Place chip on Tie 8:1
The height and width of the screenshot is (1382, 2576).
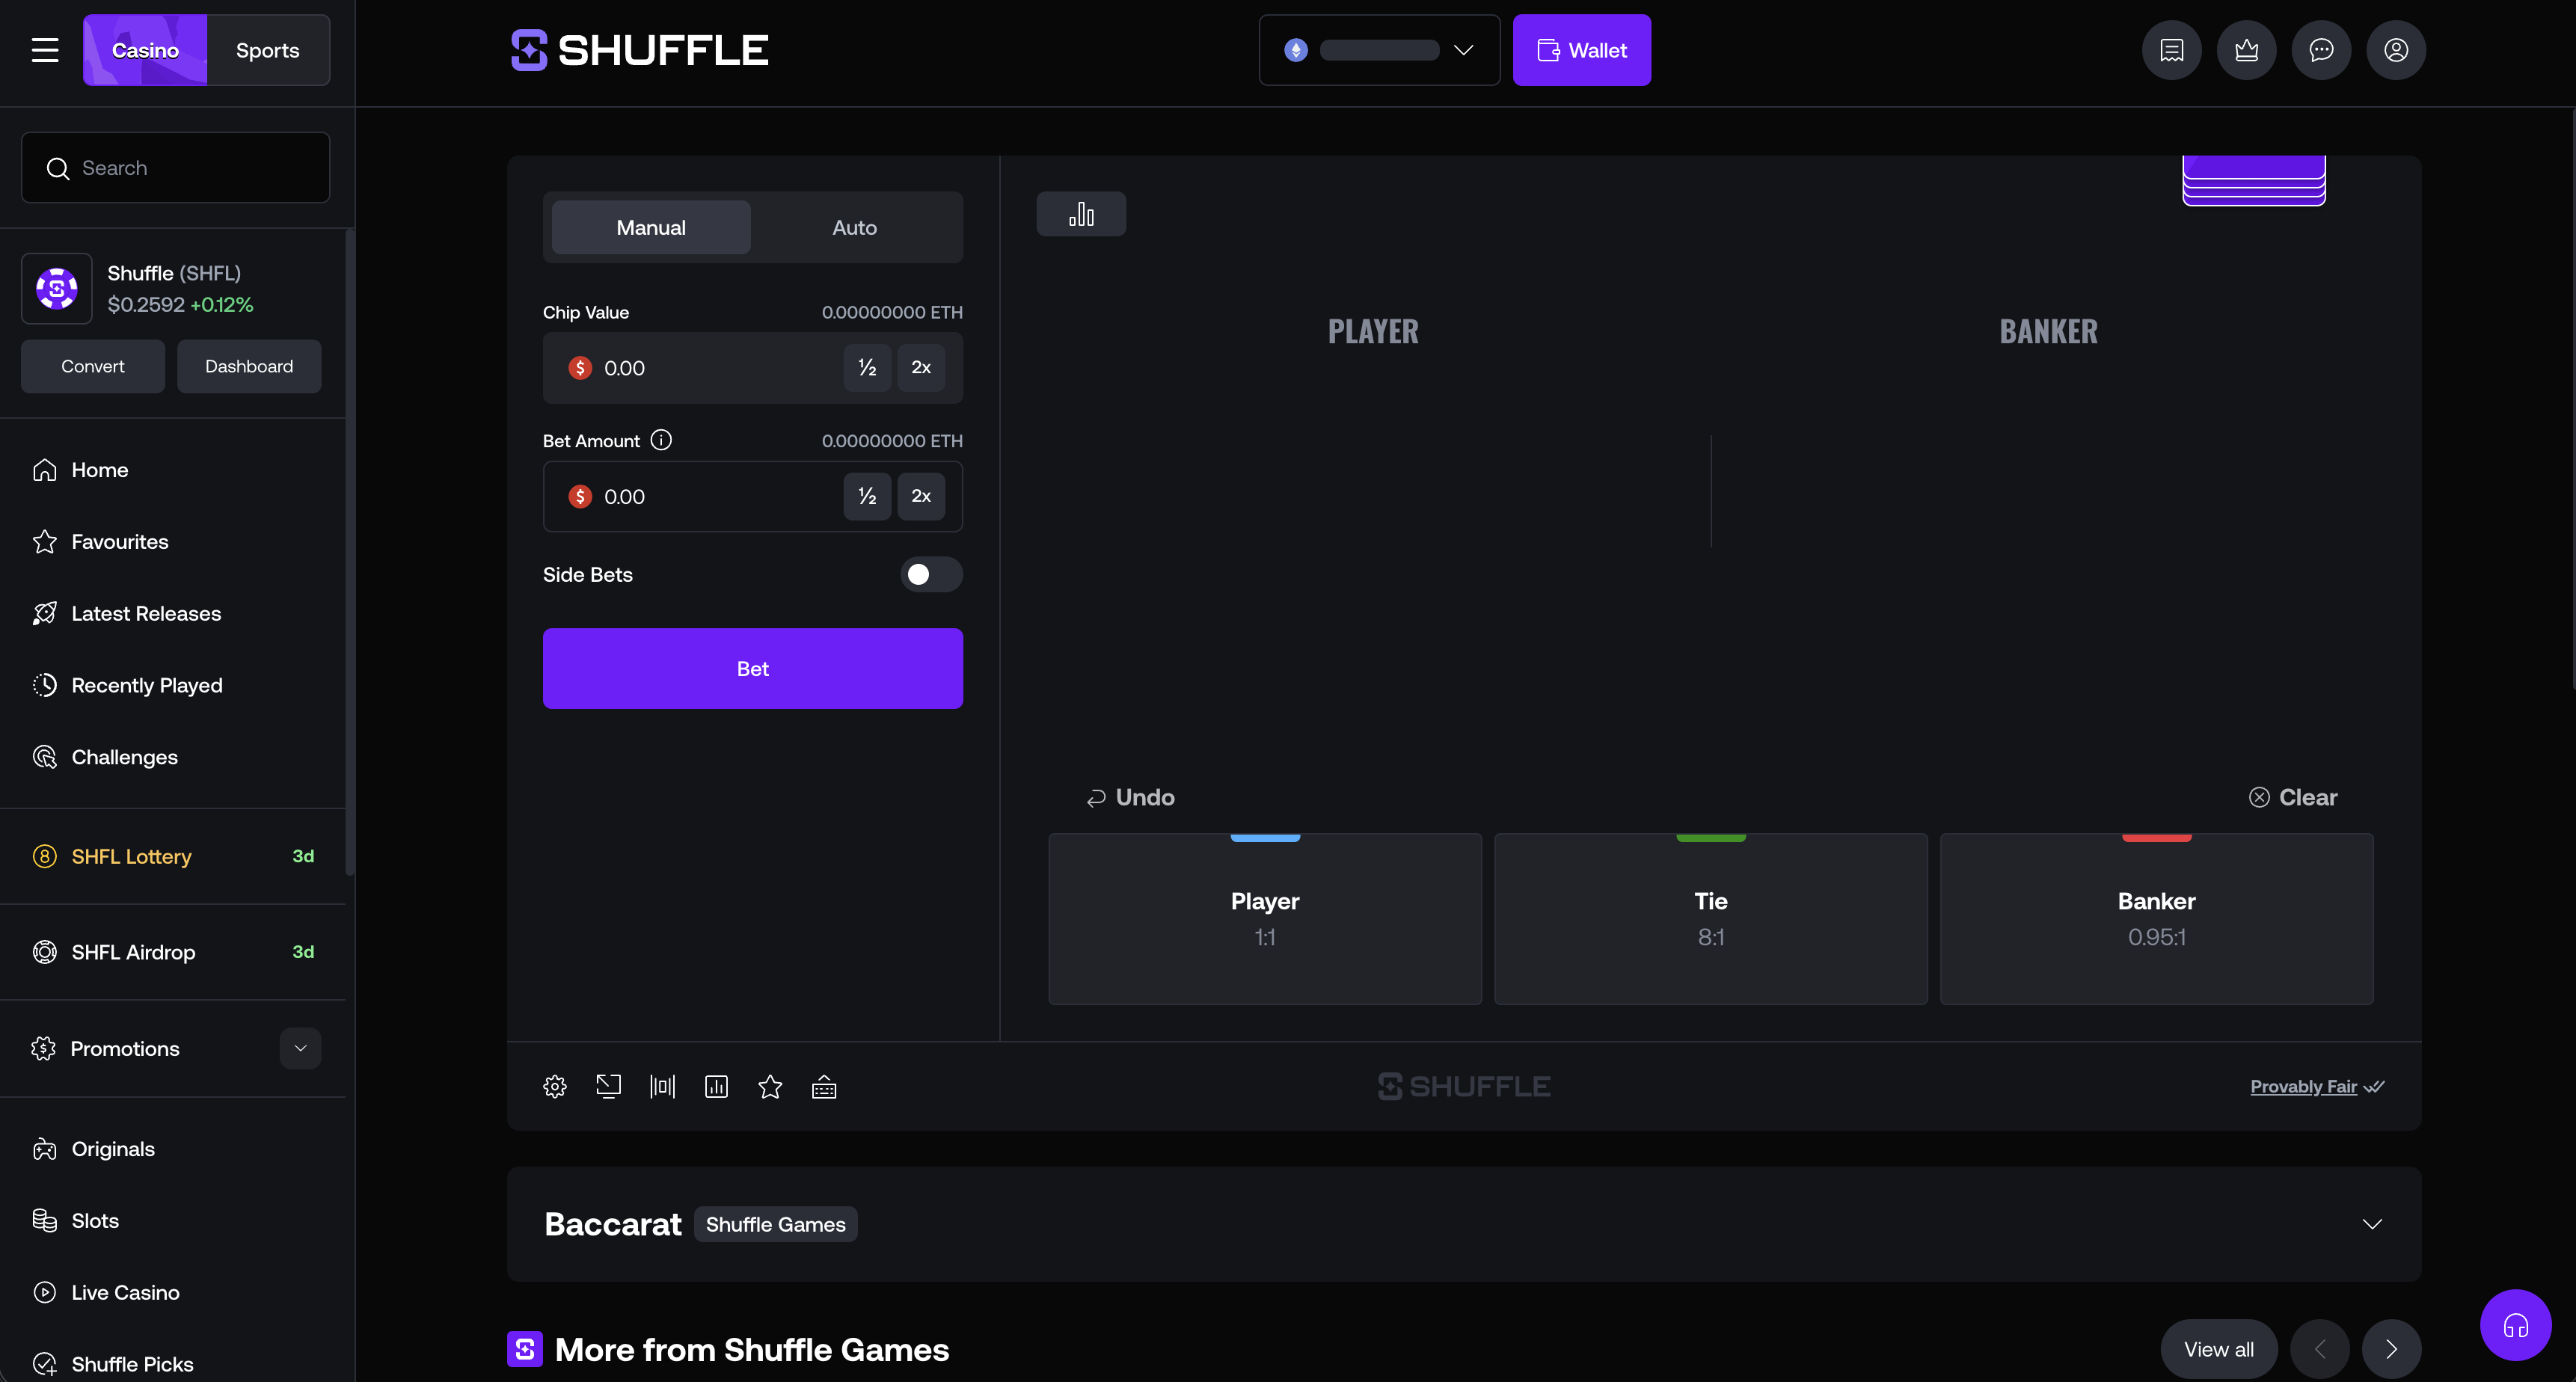(x=1710, y=919)
